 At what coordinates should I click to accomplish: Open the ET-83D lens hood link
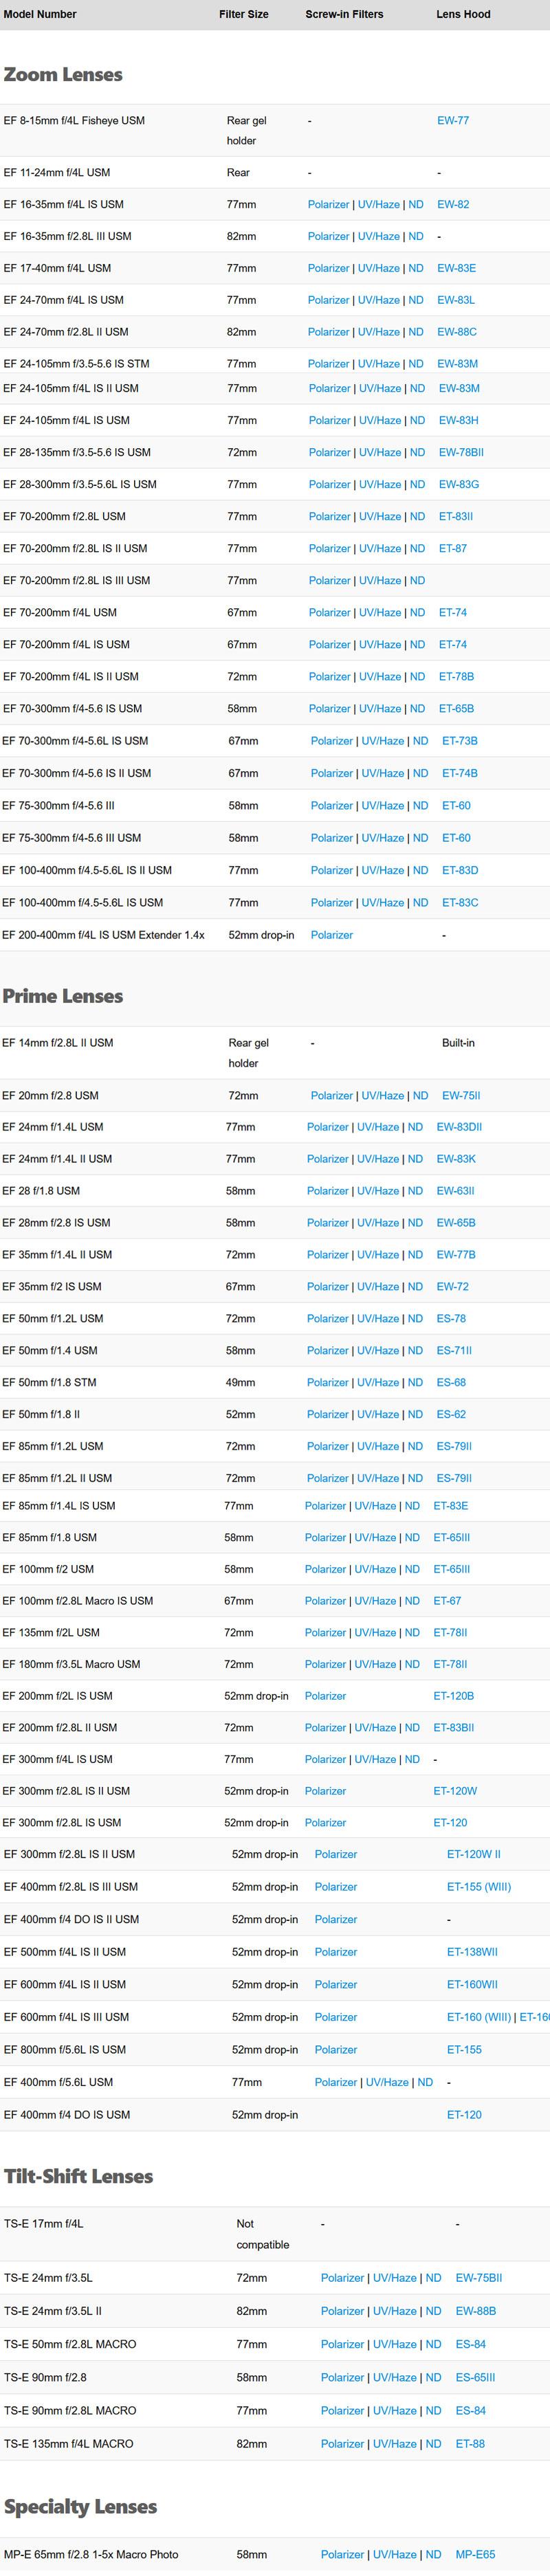pyautogui.click(x=460, y=871)
